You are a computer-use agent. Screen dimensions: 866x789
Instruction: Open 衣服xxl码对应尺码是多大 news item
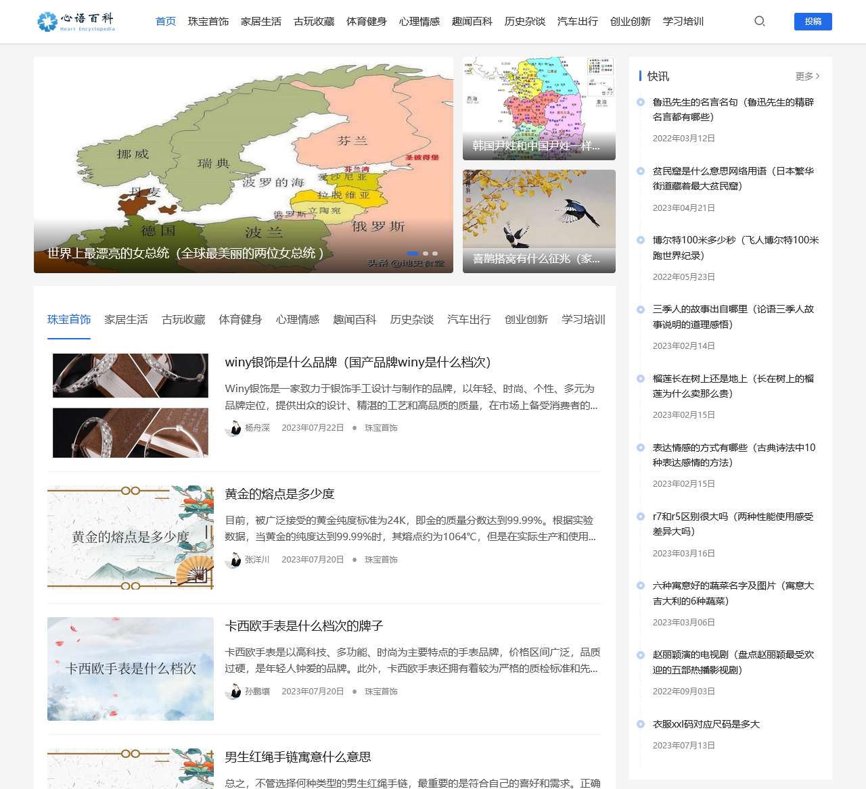pyautogui.click(x=706, y=724)
